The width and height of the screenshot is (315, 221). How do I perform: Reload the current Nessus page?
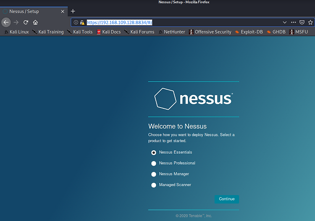pos(26,22)
